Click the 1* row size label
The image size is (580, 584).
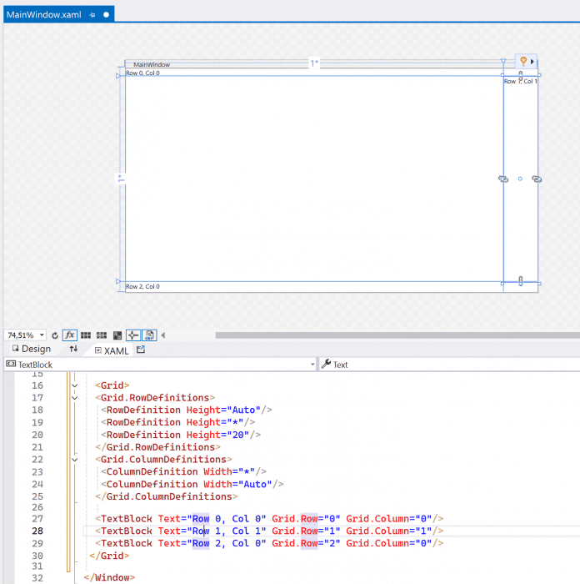[121, 179]
